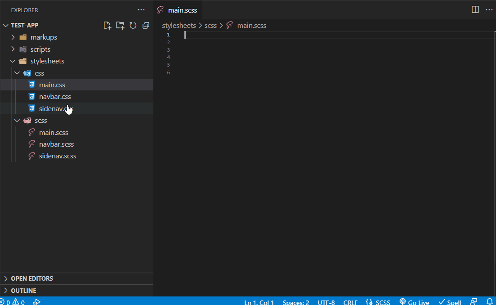Click the css folder icon
The image size is (496, 305).
(27, 73)
